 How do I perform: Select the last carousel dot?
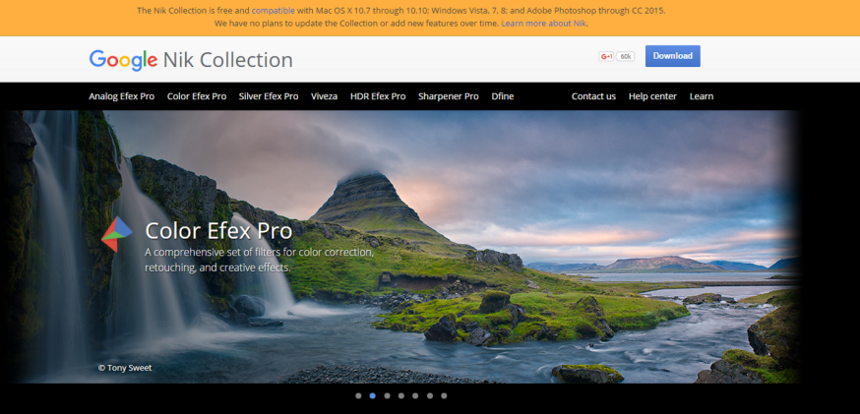[444, 395]
